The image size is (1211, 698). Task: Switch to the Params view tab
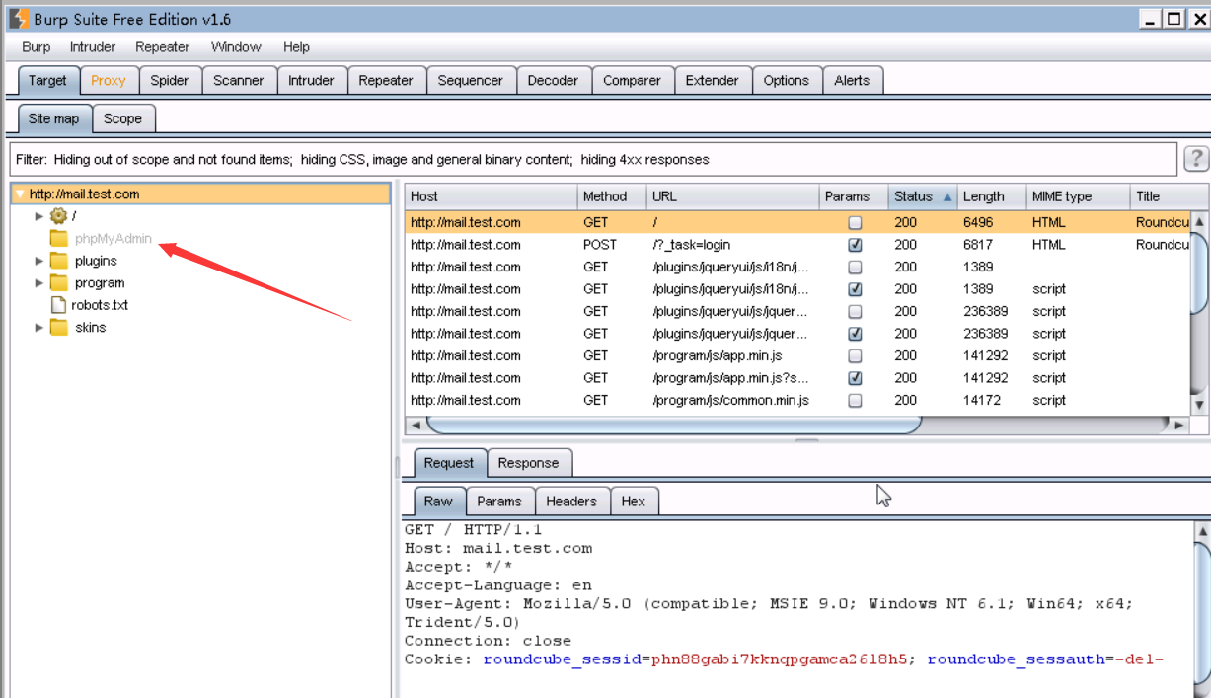tap(499, 502)
